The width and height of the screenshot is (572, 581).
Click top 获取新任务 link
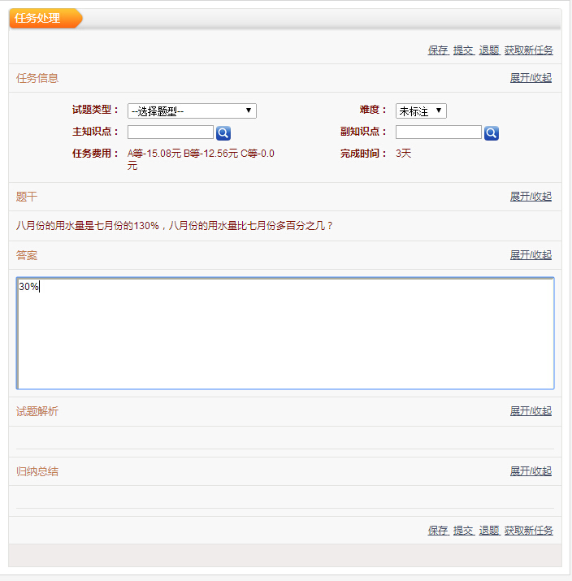(529, 50)
